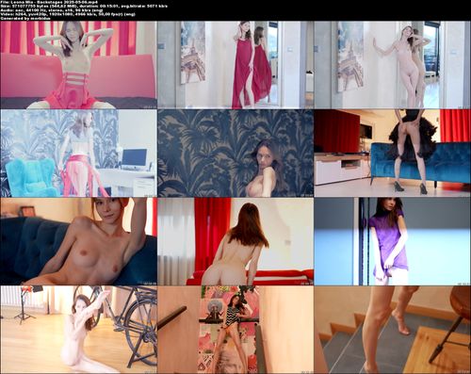This screenshot has width=471, height=374.
Task: Open the black tutu and blue sofa thumbnail
Action: [393, 154]
